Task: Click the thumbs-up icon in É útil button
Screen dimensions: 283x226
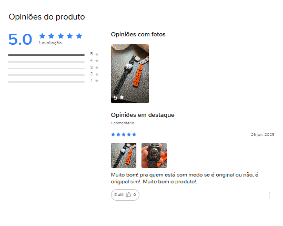Action: 128,195
